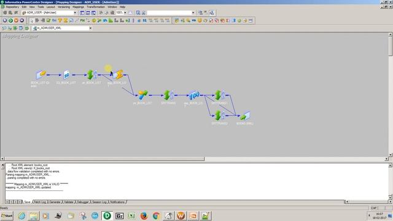Open the Layout menu

tap(50, 7)
